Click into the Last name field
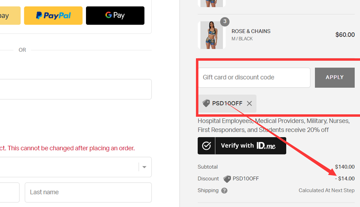 [x=88, y=192]
